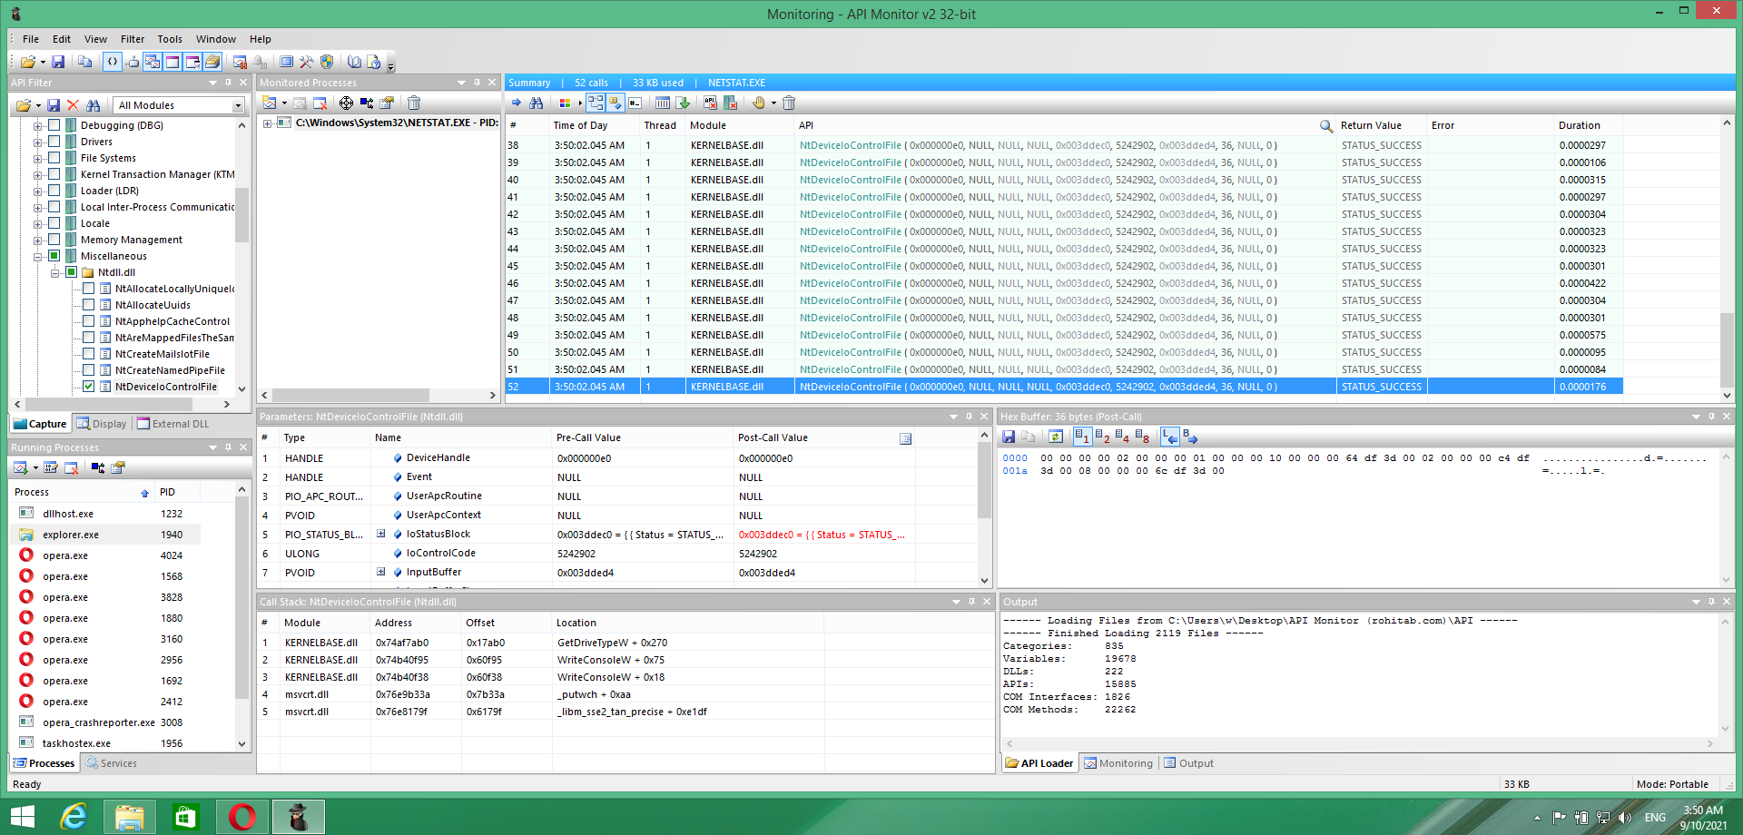1743x835 pixels.
Task: Select opera.exe with PID 4024
Action: pos(65,555)
